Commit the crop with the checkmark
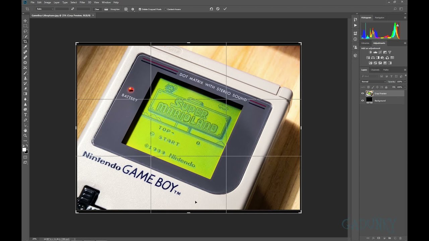This screenshot has width=429, height=241. click(225, 9)
